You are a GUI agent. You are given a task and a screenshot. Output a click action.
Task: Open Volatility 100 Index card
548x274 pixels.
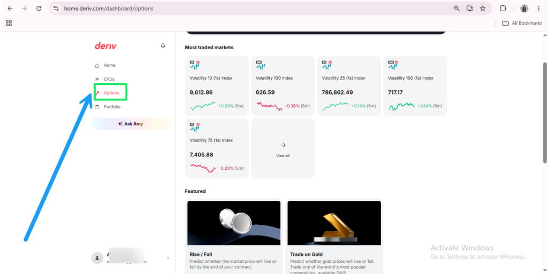[283, 86]
